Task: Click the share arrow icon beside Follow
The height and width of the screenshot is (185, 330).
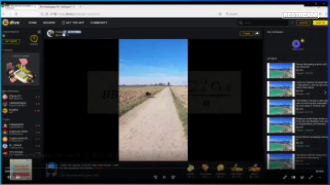Action: coord(257,33)
